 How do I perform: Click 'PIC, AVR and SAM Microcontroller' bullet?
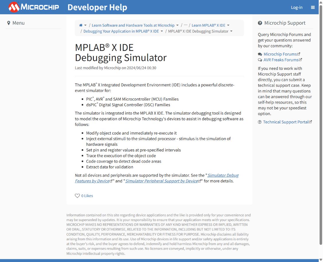point(132,99)
